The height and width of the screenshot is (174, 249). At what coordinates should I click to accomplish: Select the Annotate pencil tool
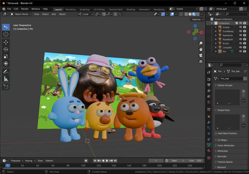[x=6, y=72]
